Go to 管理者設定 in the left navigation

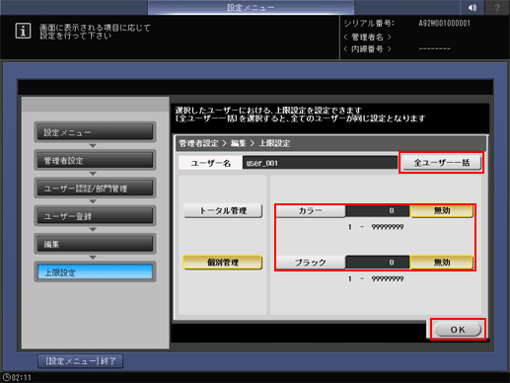(95, 160)
